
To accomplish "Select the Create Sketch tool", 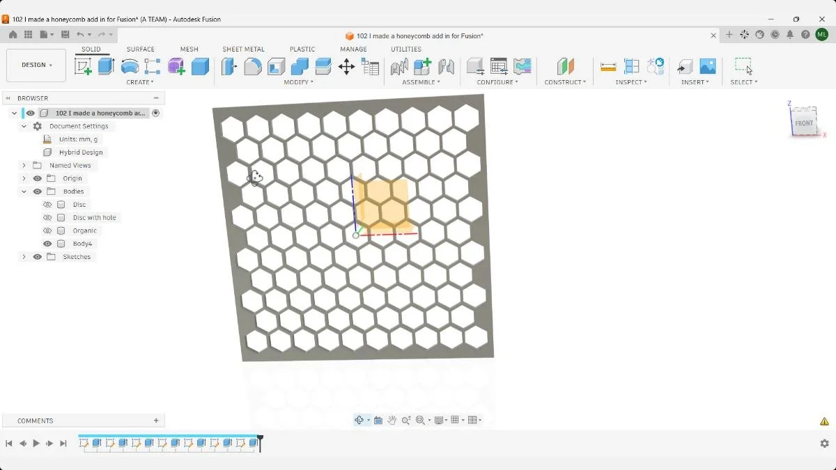I will tap(83, 66).
